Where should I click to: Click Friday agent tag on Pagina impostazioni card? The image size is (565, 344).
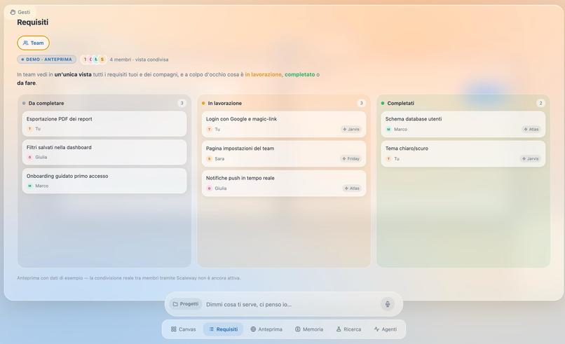351,159
